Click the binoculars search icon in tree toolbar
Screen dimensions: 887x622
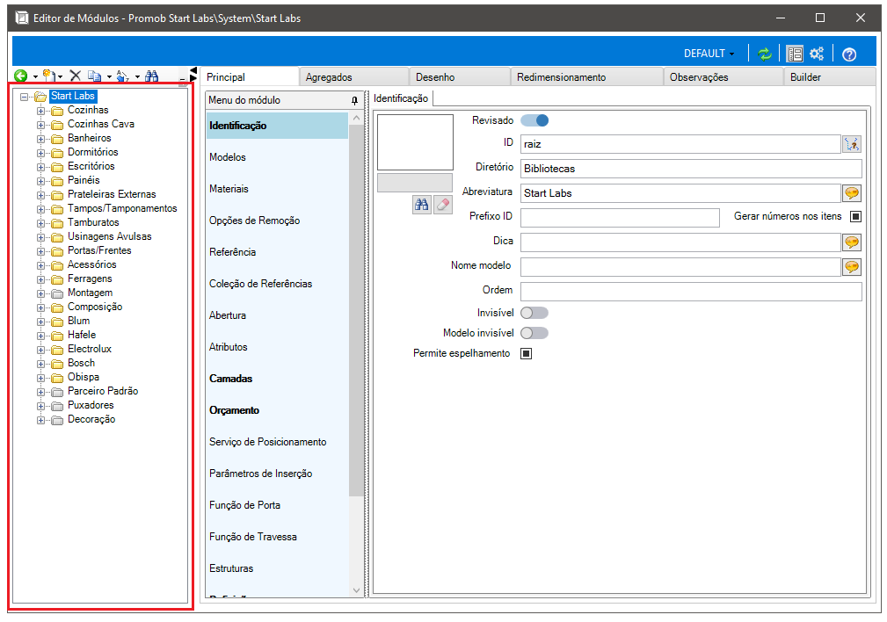(x=151, y=76)
